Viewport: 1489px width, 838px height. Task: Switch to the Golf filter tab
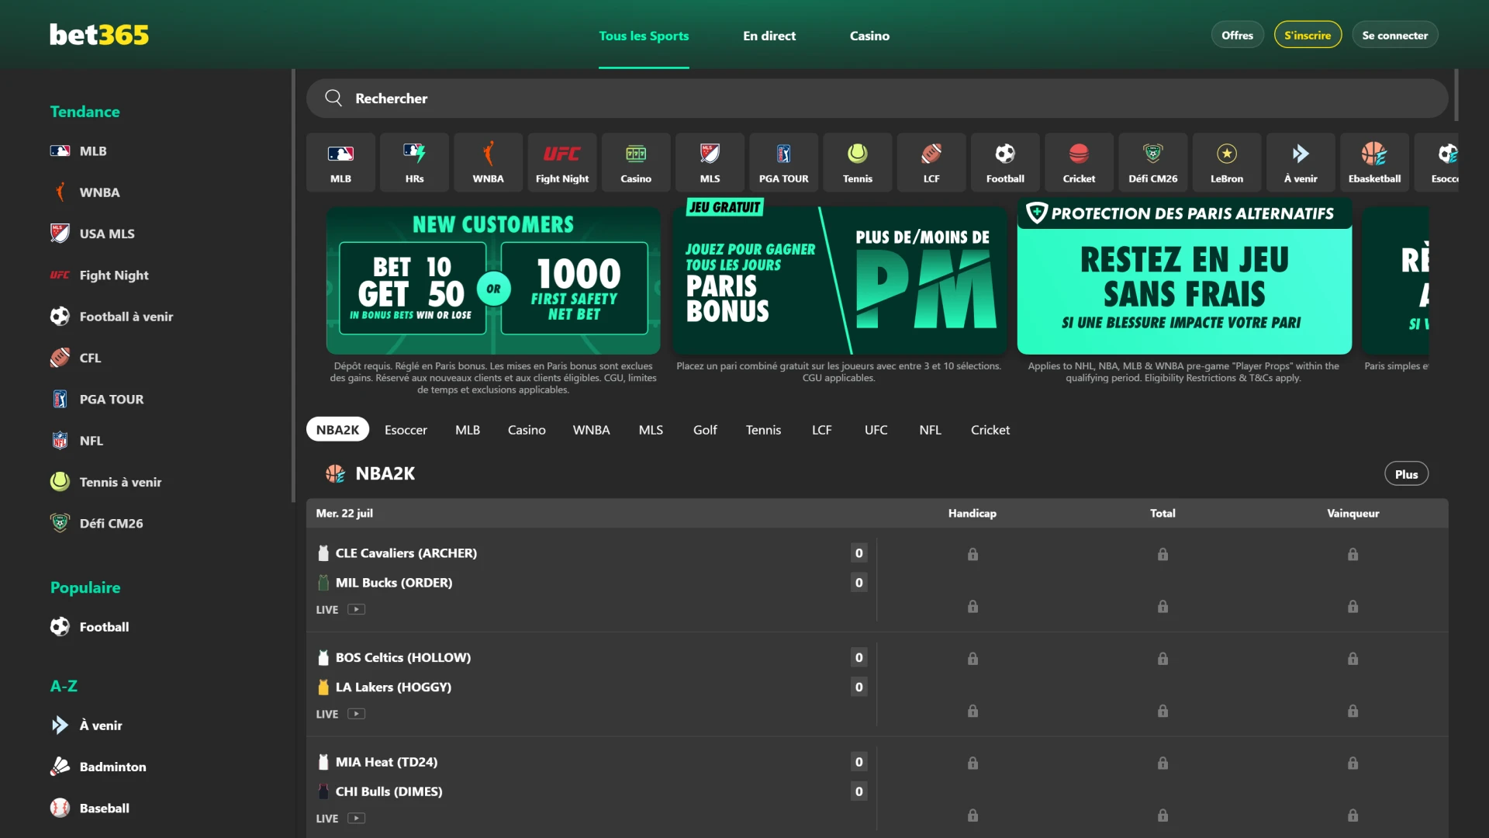[x=705, y=430]
